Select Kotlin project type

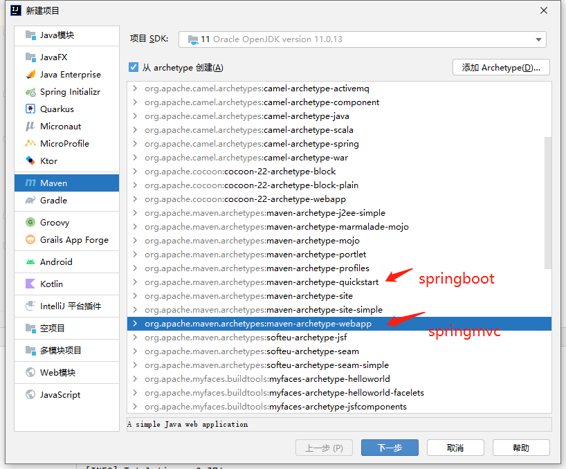coord(67,284)
